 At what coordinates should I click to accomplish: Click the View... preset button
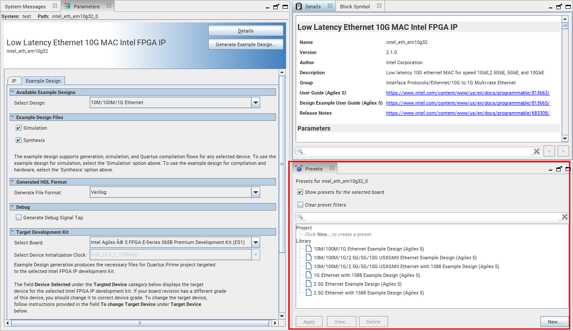(x=341, y=322)
